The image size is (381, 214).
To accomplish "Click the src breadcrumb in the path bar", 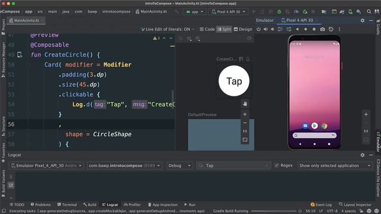I will (40, 12).
